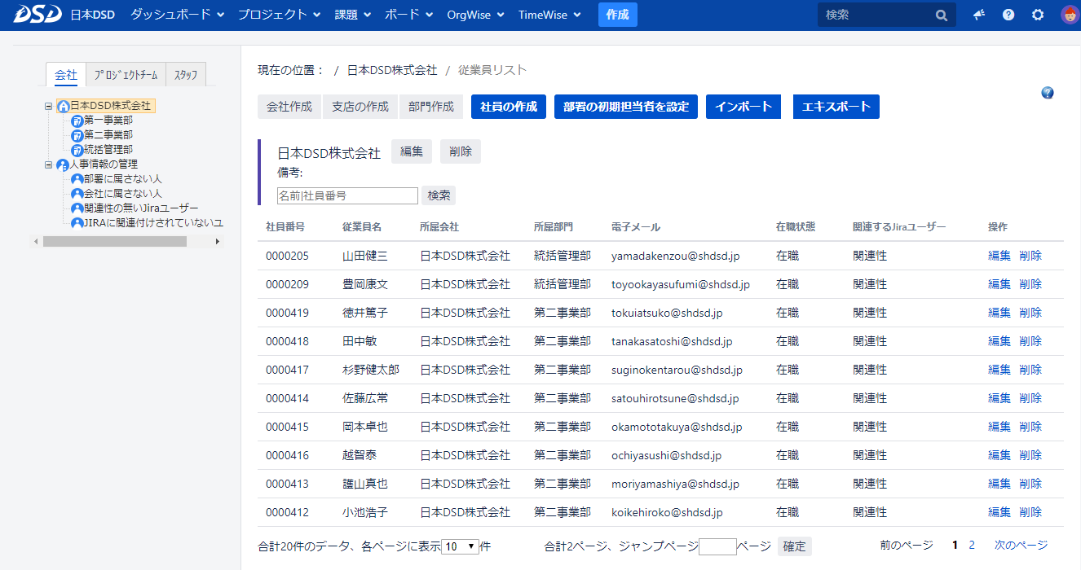
Task: Click the 会社作成 button
Action: click(289, 107)
